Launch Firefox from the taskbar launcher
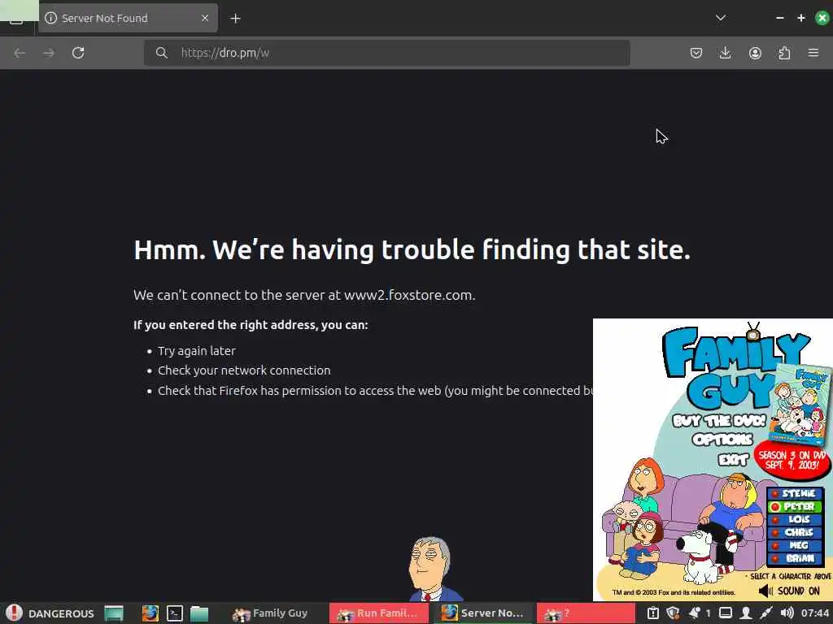833x624 pixels. (x=150, y=613)
